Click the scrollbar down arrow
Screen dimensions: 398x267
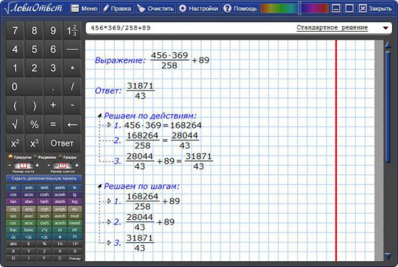tap(388, 256)
